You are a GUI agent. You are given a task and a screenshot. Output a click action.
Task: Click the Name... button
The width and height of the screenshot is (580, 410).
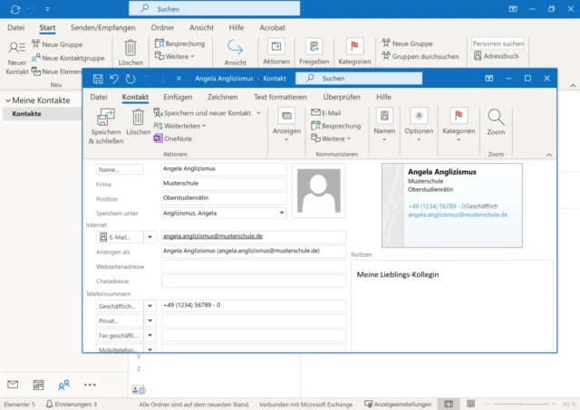click(x=120, y=169)
